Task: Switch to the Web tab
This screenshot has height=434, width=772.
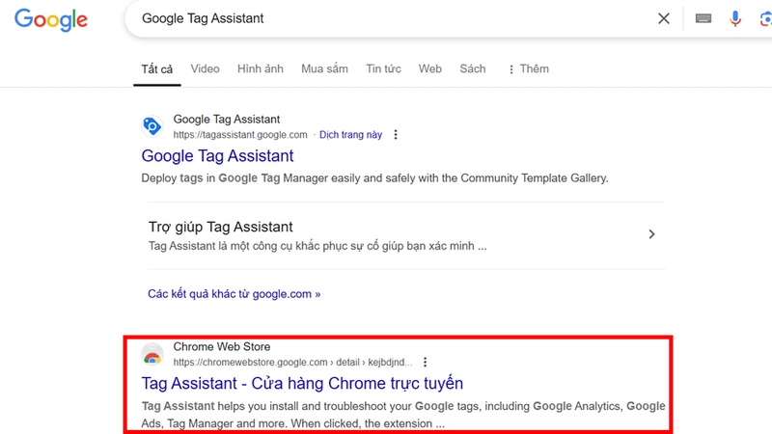Action: (429, 68)
